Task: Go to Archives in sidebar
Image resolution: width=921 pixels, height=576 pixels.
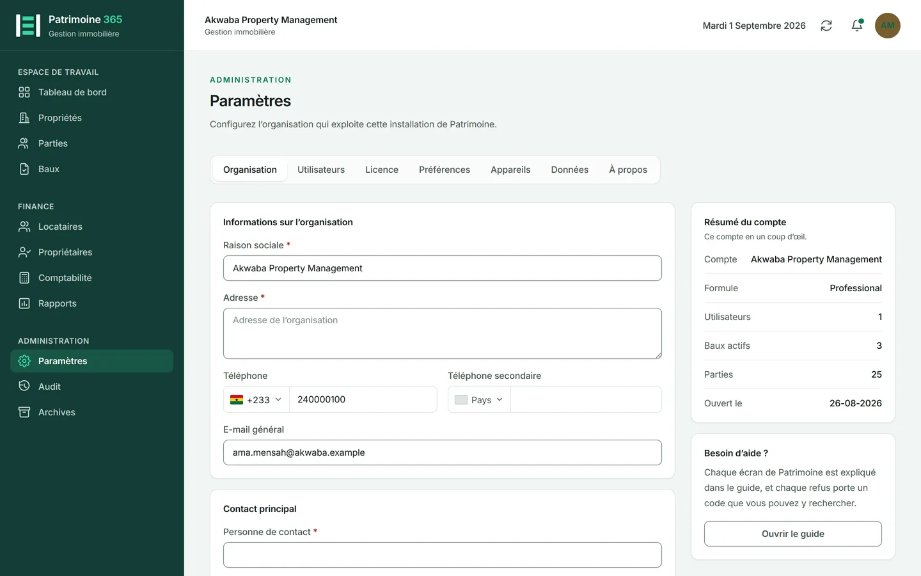Action: click(x=91, y=412)
